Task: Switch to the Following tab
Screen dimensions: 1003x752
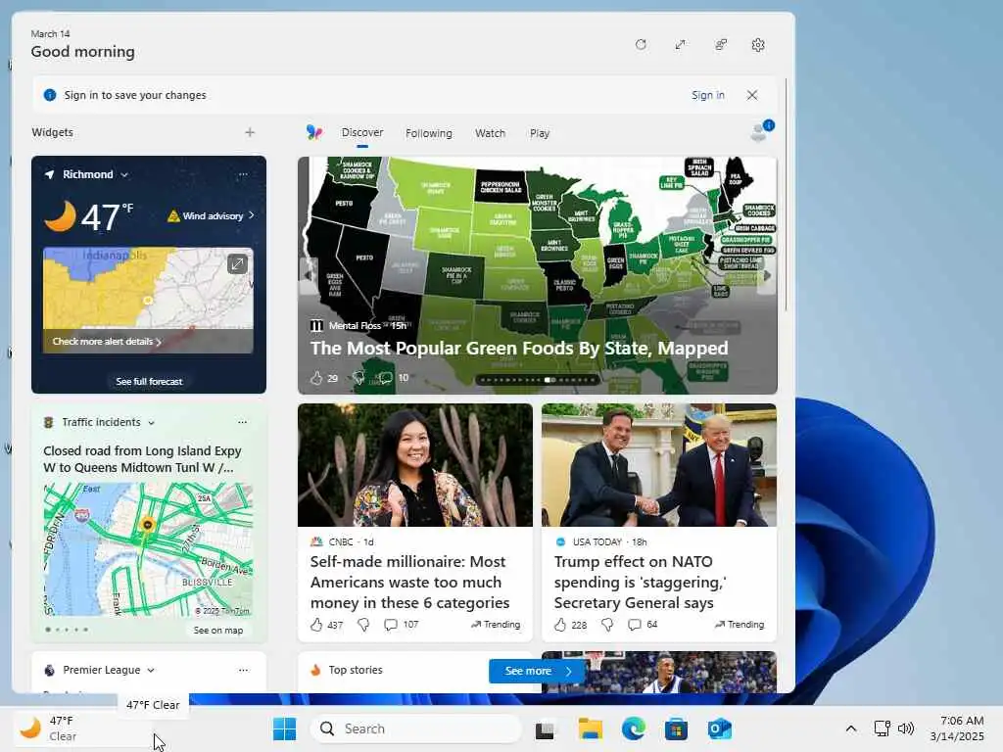Action: (x=429, y=133)
